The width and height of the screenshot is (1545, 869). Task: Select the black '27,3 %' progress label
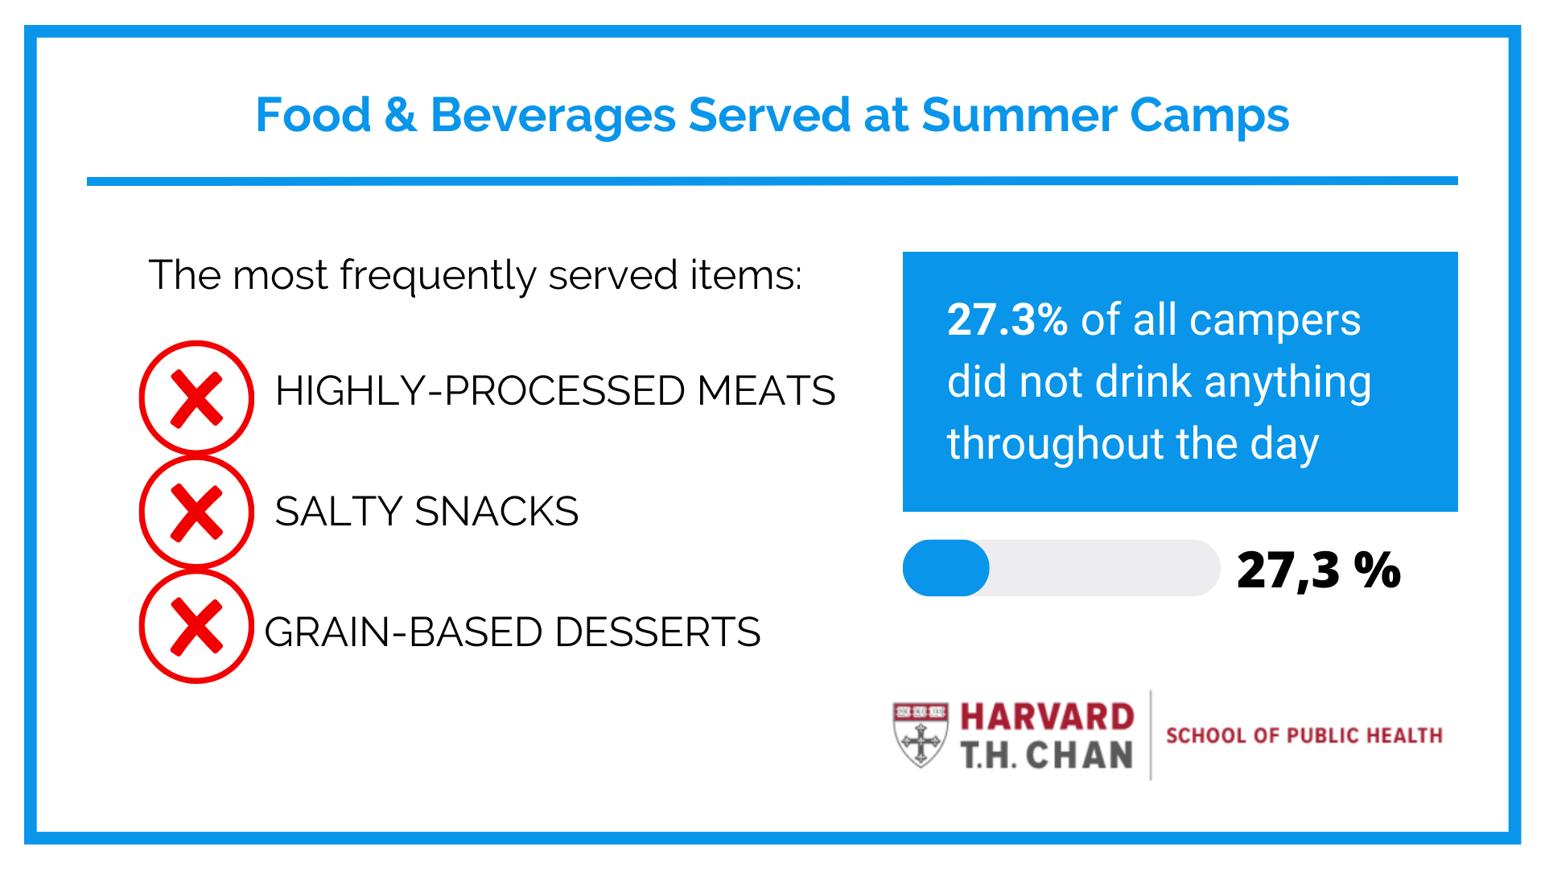pyautogui.click(x=1318, y=570)
